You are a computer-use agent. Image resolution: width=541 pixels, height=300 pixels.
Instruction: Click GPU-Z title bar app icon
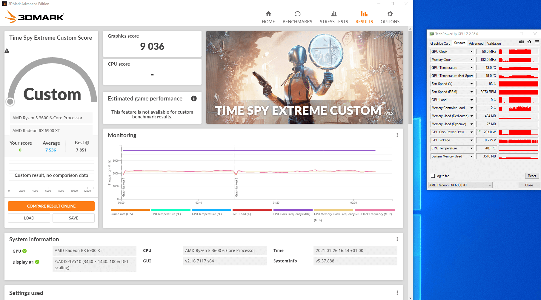(x=431, y=34)
